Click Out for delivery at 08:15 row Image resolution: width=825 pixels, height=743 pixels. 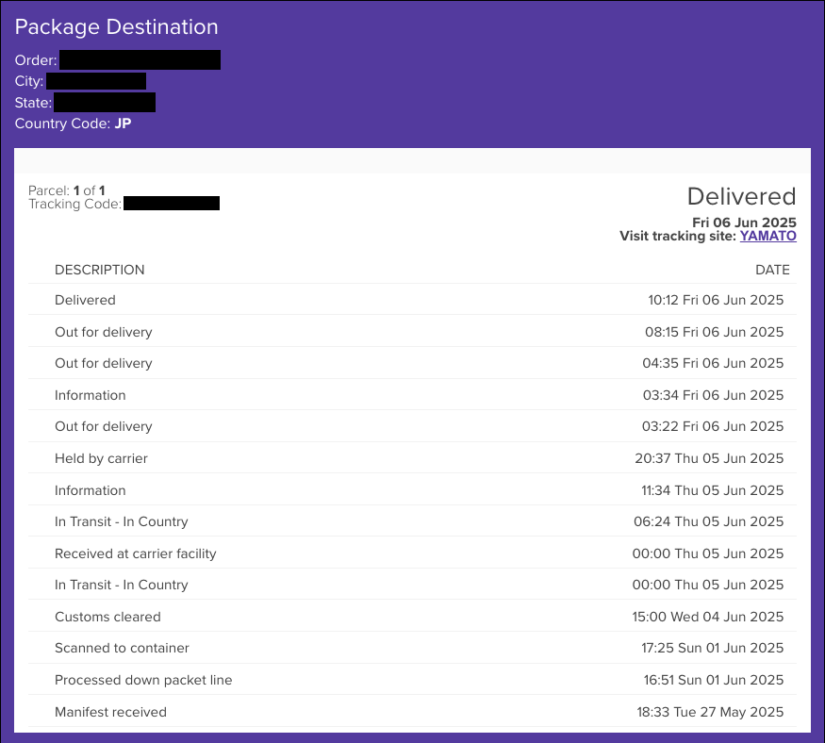104,332
